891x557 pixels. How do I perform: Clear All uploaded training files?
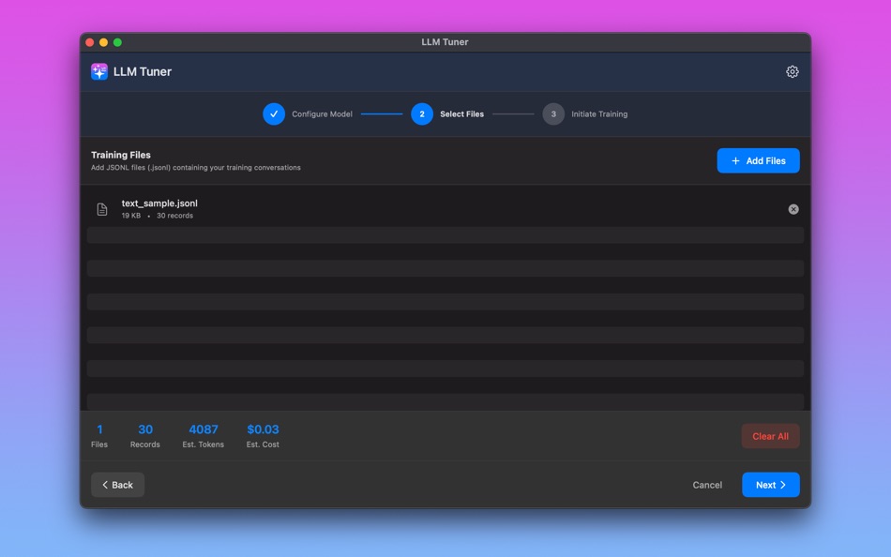point(770,435)
